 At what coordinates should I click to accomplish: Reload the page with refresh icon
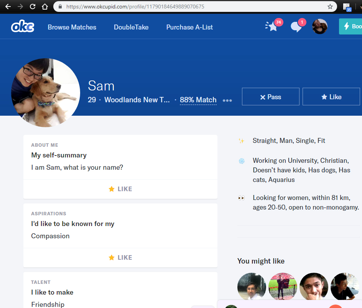click(x=33, y=7)
